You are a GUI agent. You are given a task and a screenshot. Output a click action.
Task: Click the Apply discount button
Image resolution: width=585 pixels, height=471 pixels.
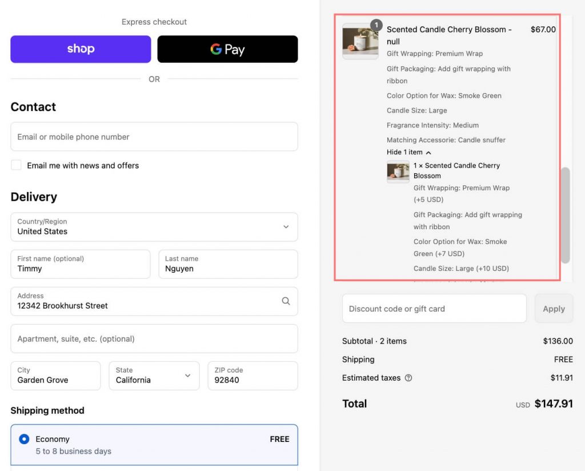pyautogui.click(x=554, y=309)
